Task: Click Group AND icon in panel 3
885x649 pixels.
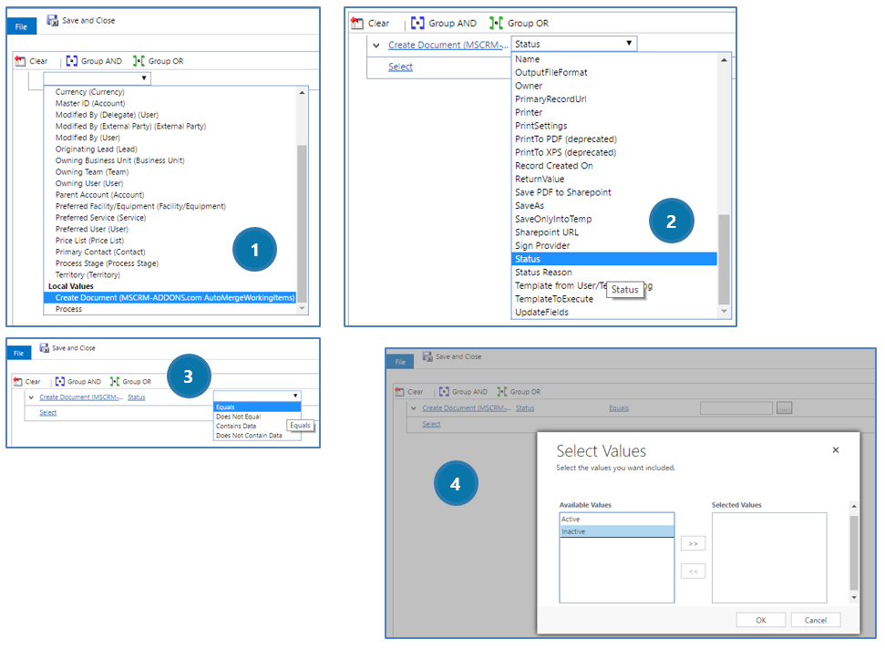Action: pos(60,382)
